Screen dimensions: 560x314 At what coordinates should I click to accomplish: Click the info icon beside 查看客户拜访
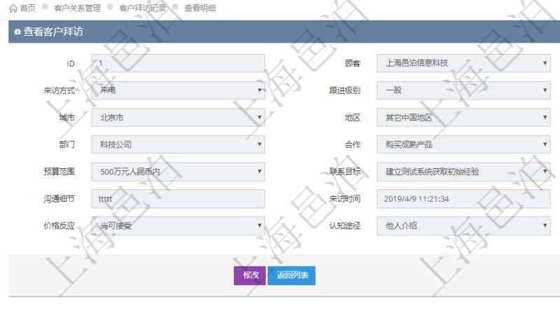coord(17,32)
